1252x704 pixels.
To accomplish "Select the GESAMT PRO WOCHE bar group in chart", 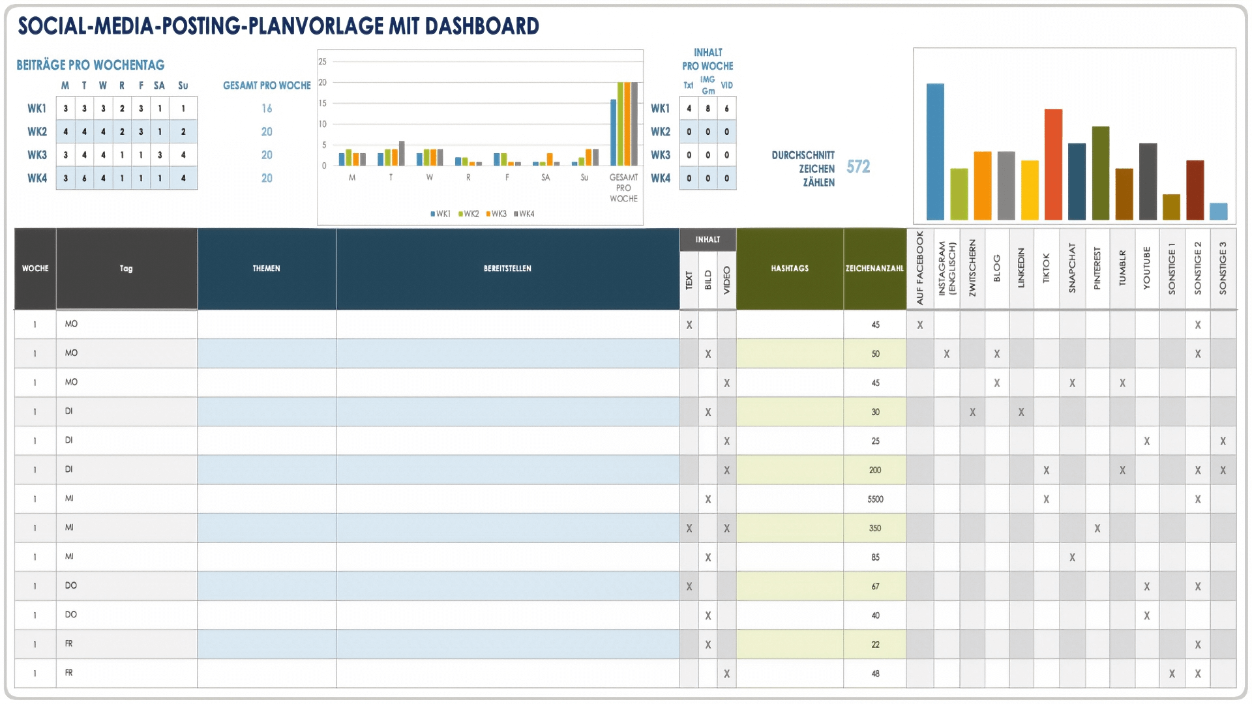I will pyautogui.click(x=624, y=124).
